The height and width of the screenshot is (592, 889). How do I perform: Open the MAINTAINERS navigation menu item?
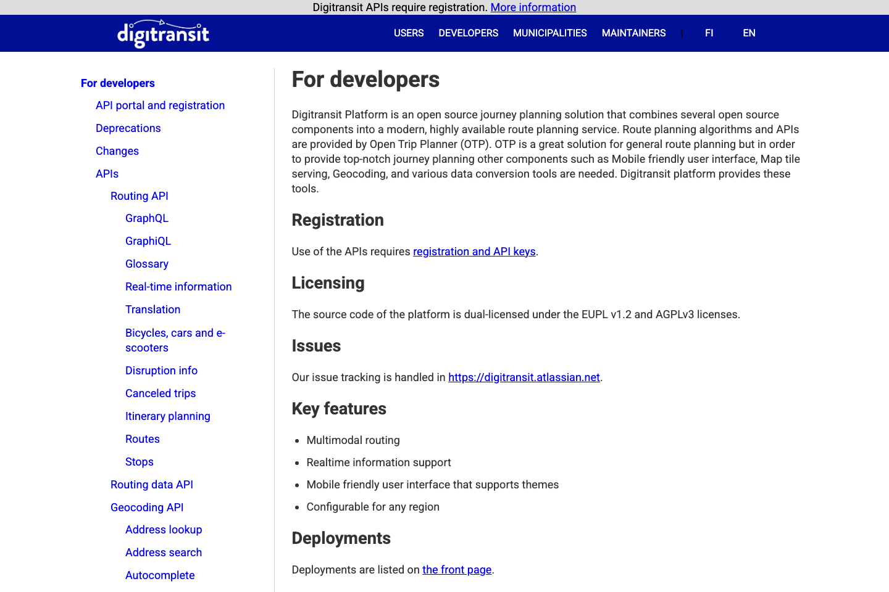(x=633, y=33)
